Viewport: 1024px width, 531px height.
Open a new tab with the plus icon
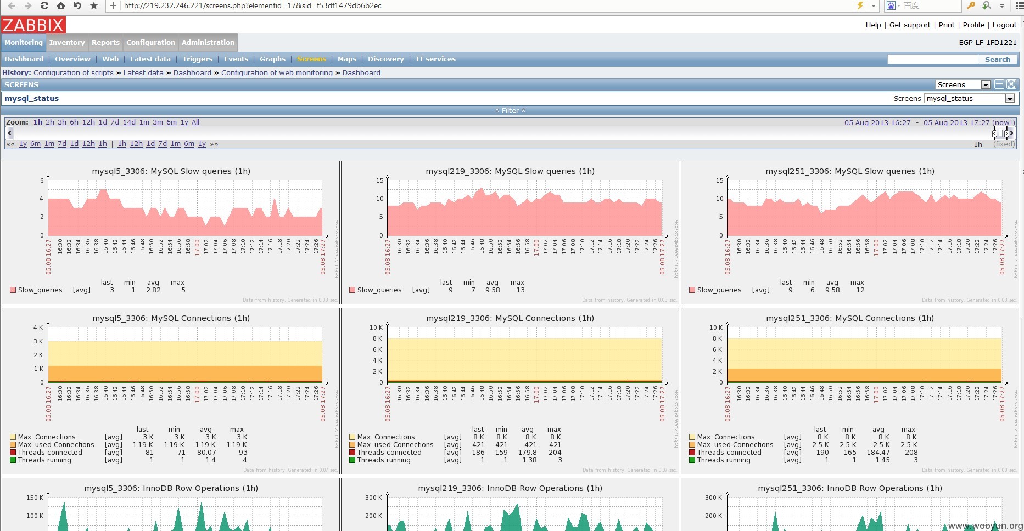pyautogui.click(x=113, y=5)
